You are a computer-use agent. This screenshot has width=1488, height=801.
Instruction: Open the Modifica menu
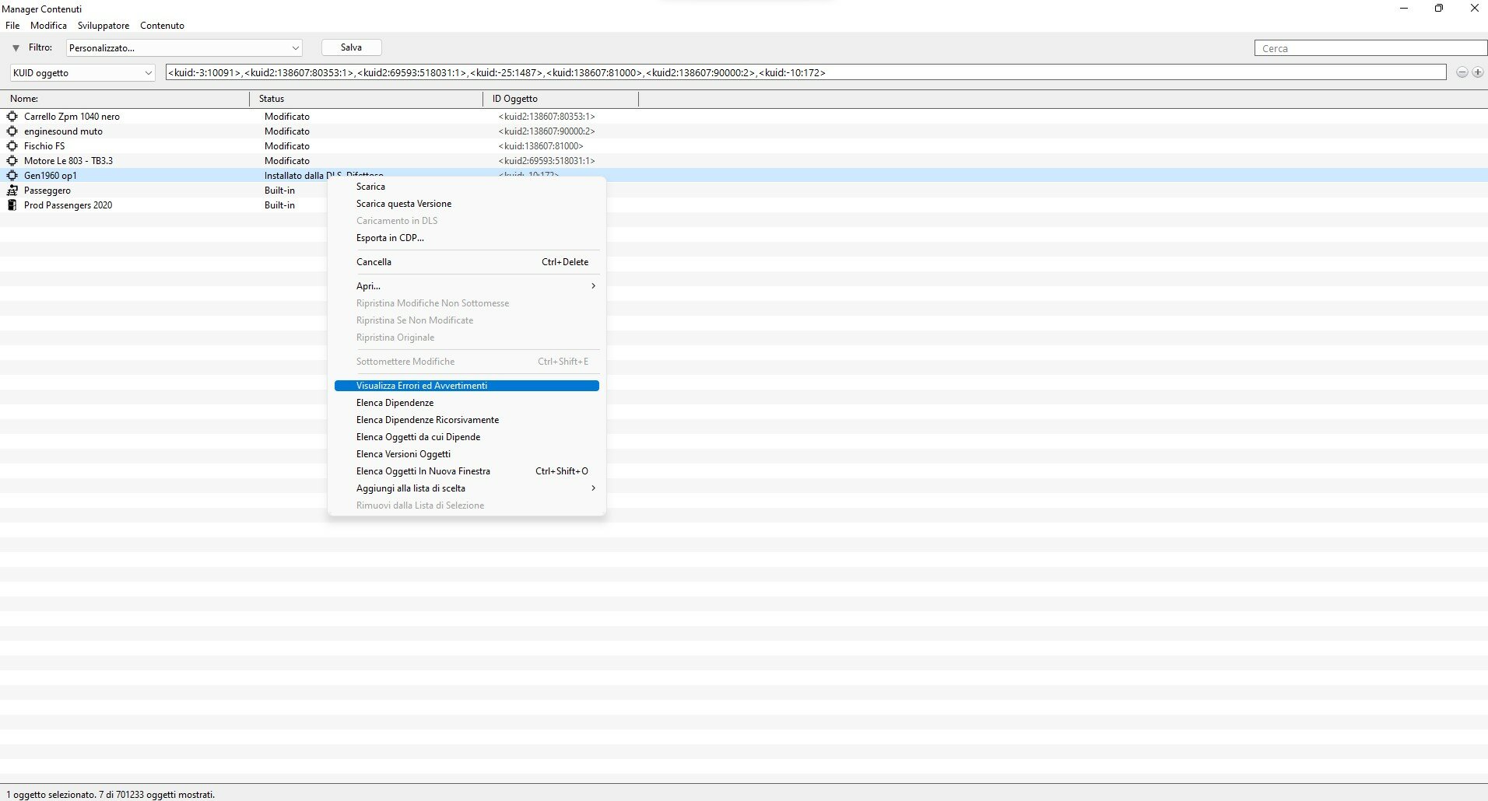pyautogui.click(x=48, y=26)
